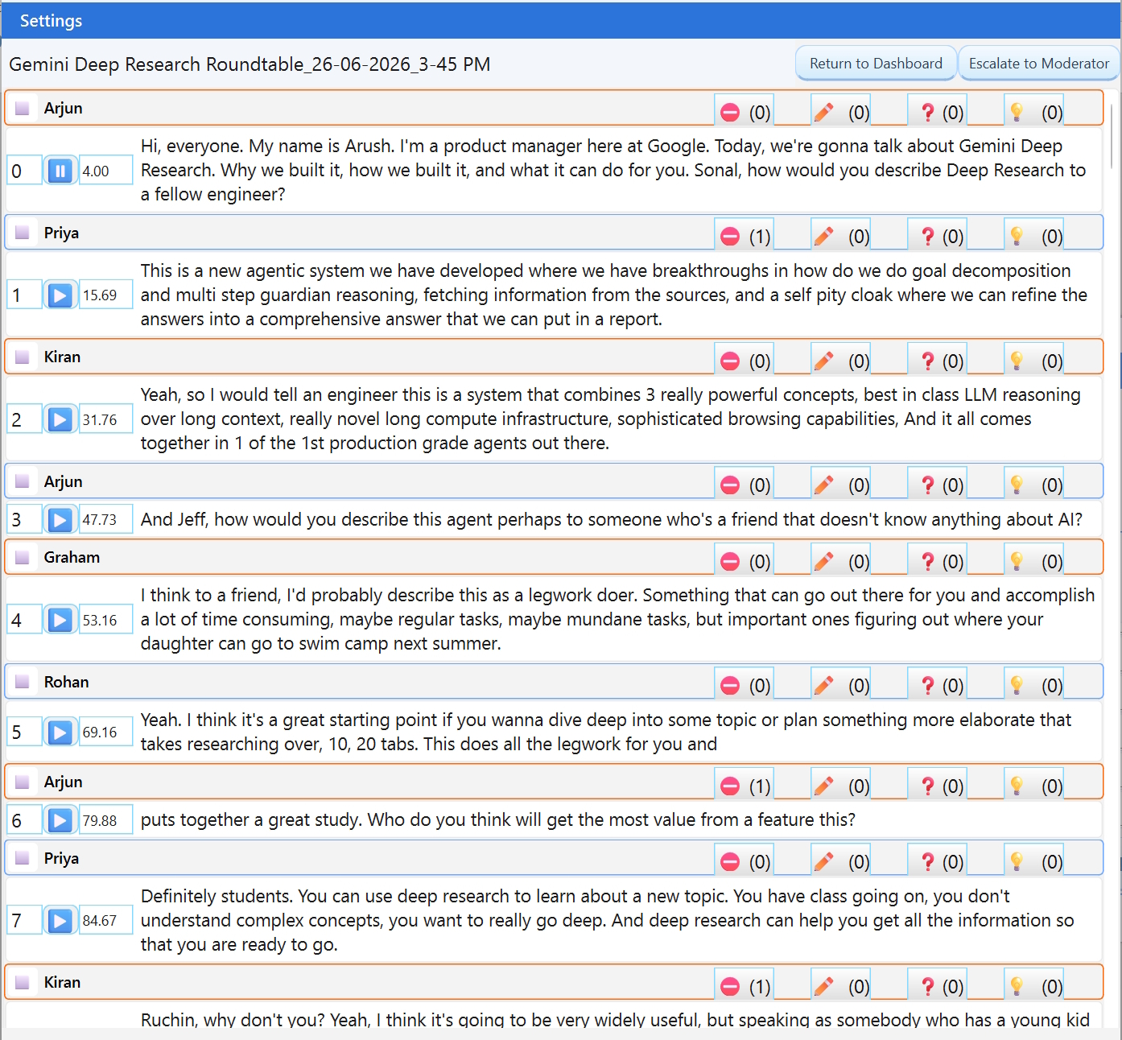Viewport: 1122px width, 1040px height.
Task: Click speaker name Graham
Action: 72,557
